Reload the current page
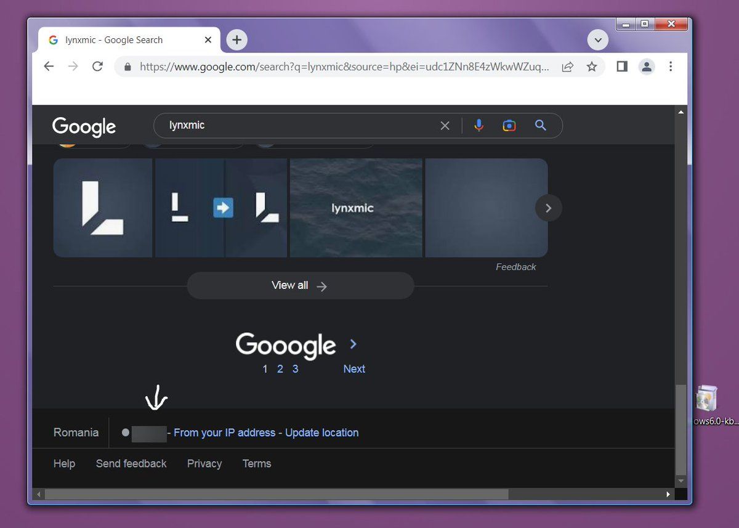 pos(97,67)
